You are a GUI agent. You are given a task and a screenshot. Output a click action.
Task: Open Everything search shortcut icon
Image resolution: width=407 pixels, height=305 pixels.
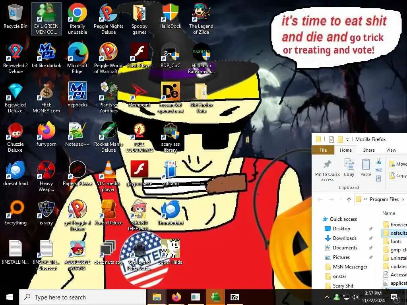click(x=16, y=213)
